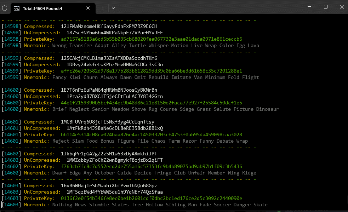Click mnemonic line starting Fancy Kiwi Churn

click(155, 78)
